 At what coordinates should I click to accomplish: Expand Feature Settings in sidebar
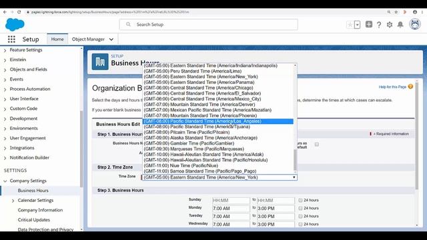5,50
